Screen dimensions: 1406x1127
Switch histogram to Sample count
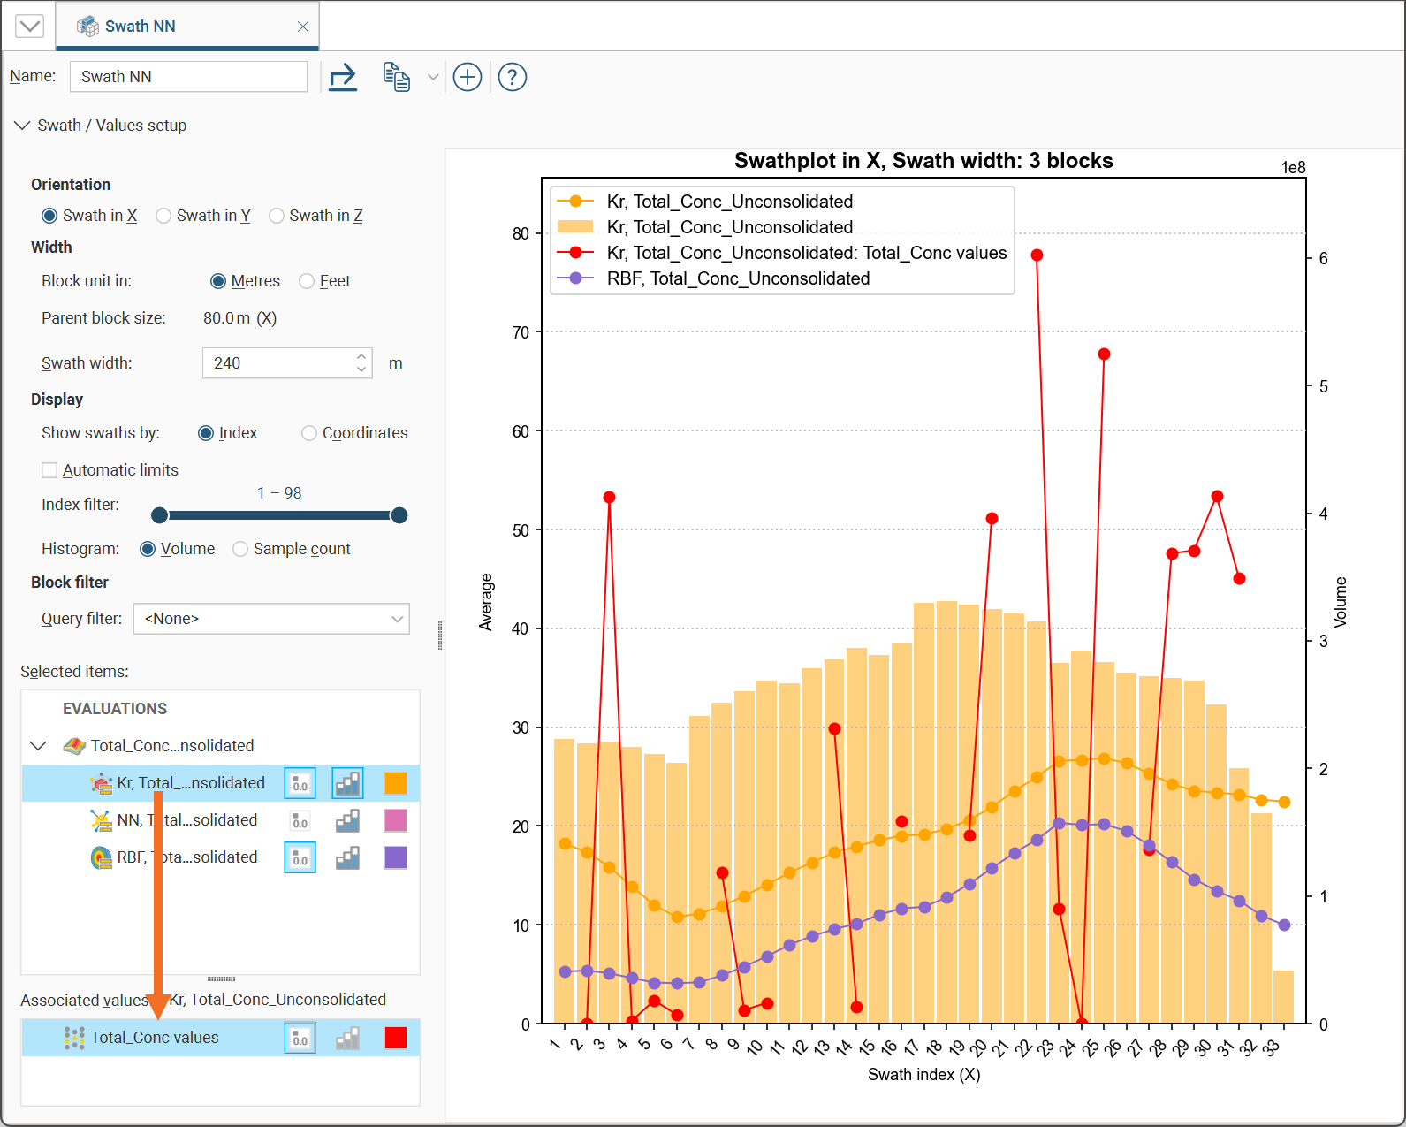point(240,549)
